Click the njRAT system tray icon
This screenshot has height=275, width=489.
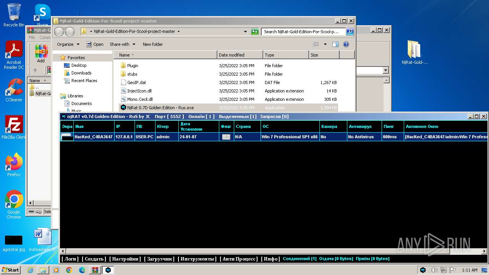click(423, 270)
